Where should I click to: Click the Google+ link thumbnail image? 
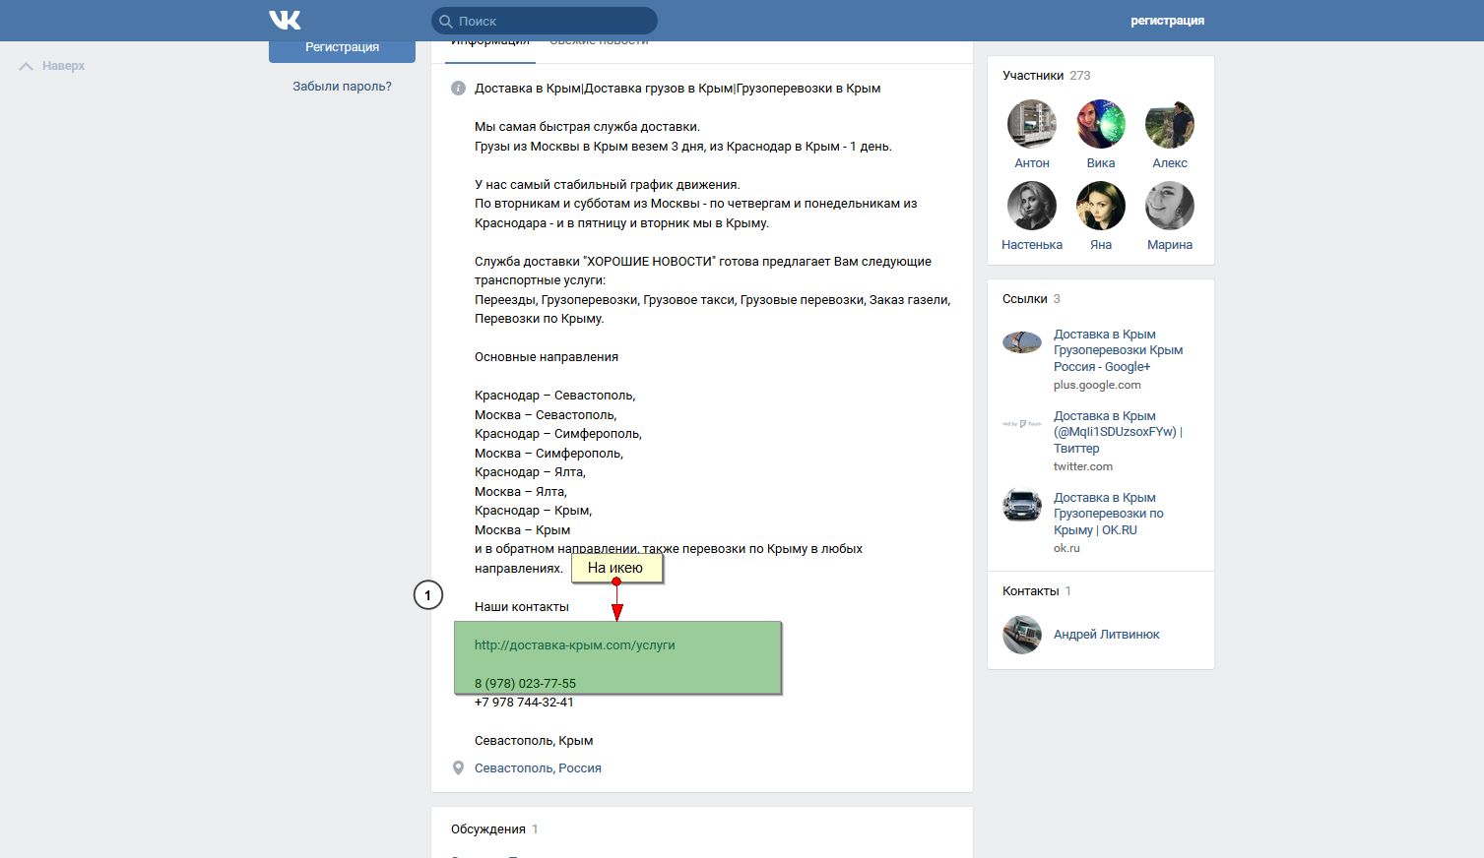click(x=1022, y=342)
